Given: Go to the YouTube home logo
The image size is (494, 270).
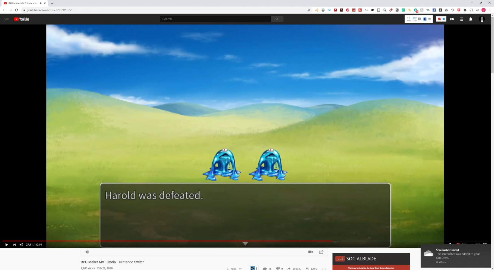Looking at the screenshot, I should pos(22,19).
